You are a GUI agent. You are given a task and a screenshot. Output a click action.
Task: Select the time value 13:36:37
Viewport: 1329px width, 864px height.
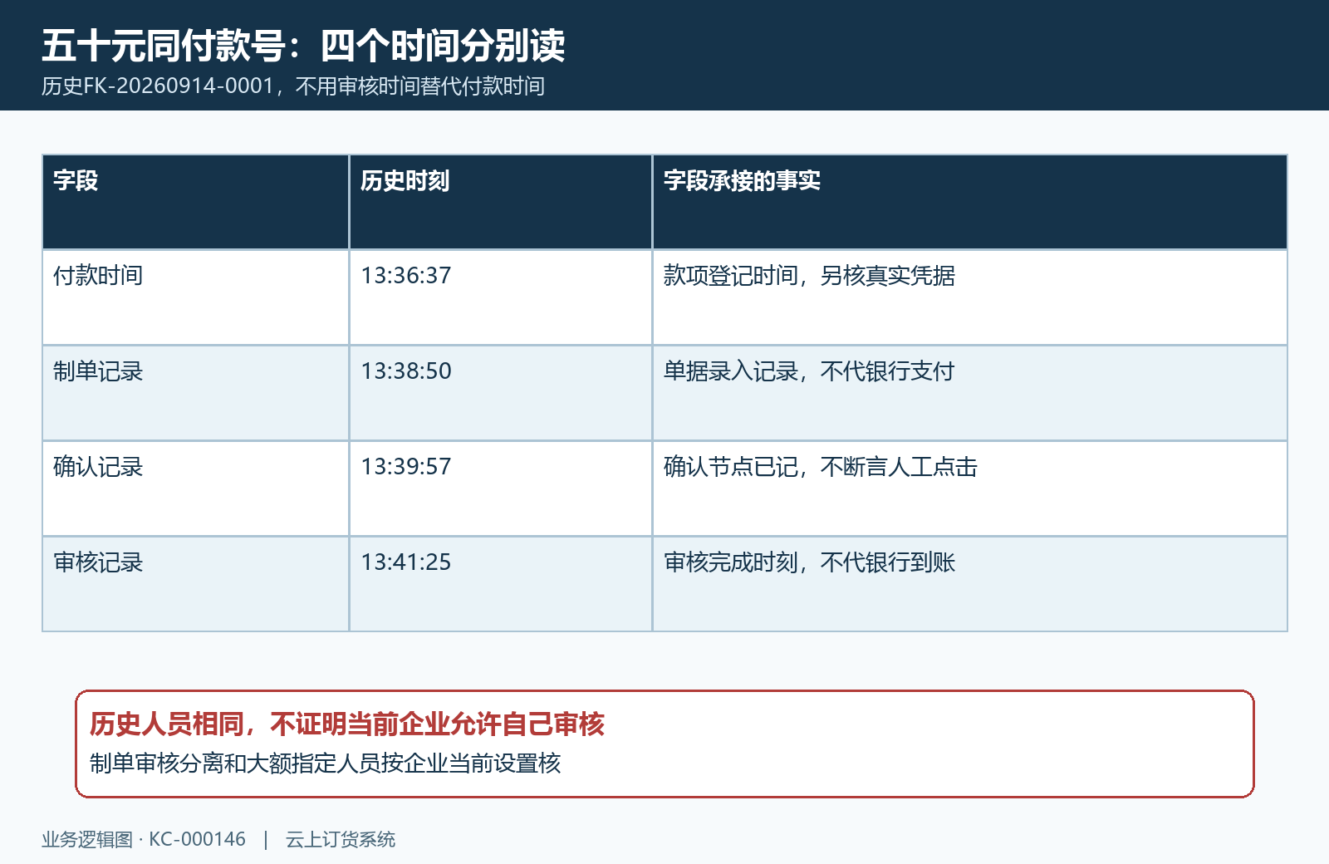[x=405, y=276]
